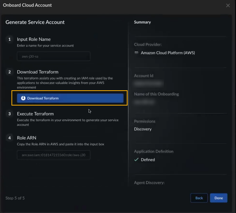Image resolution: width=236 pixels, height=213 pixels.
Task: Select step number 1 for Input Role Name
Action: pyautogui.click(x=10, y=39)
